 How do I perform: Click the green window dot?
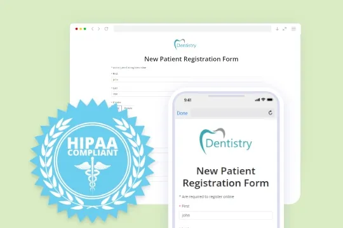tap(85, 28)
